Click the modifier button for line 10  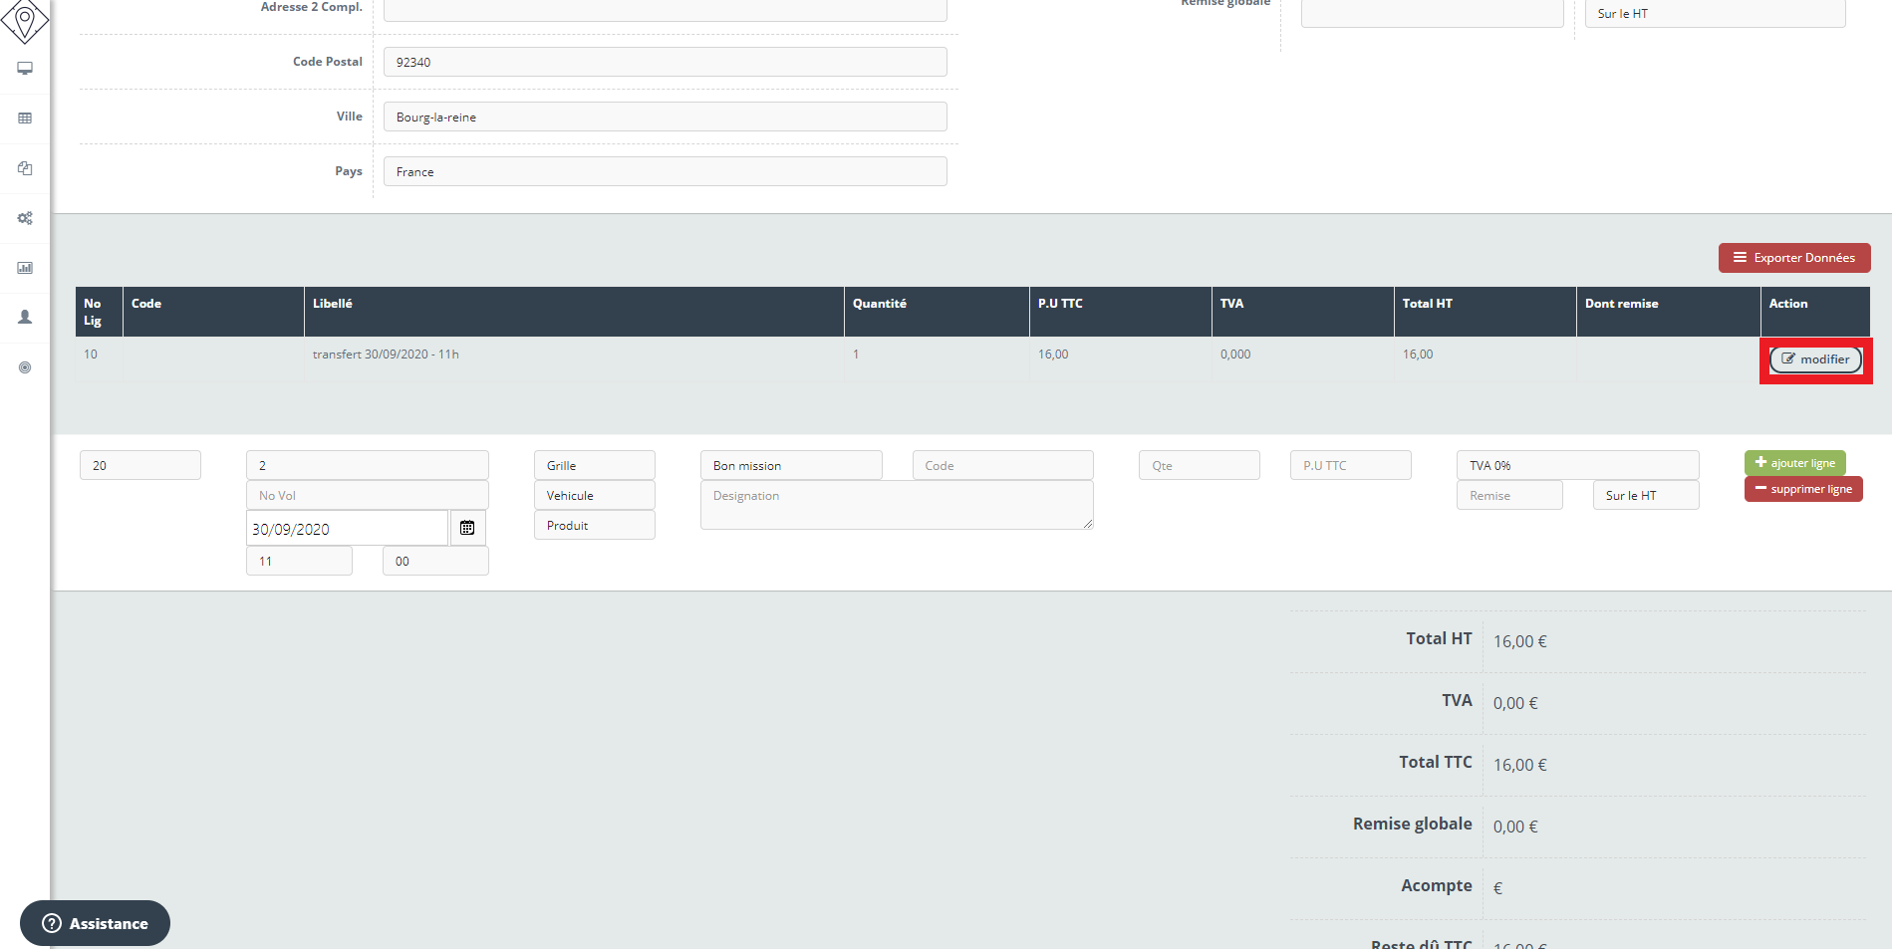tap(1815, 359)
